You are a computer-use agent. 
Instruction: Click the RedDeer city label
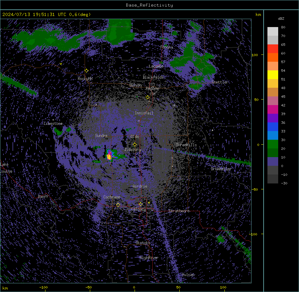click(153, 88)
